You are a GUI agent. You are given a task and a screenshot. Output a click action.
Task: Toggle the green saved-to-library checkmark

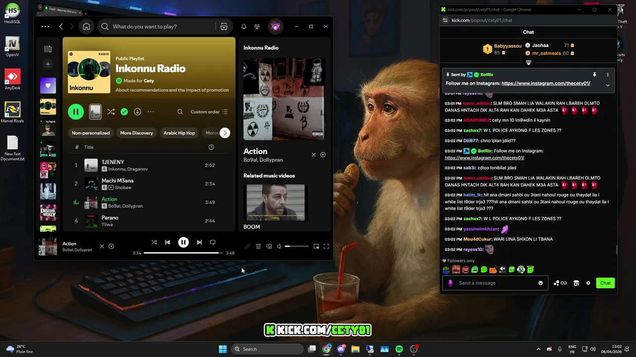click(x=124, y=112)
